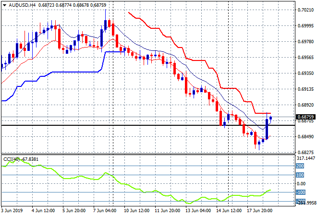Click the AUDUSD,H4 chart title text

(22, 5)
